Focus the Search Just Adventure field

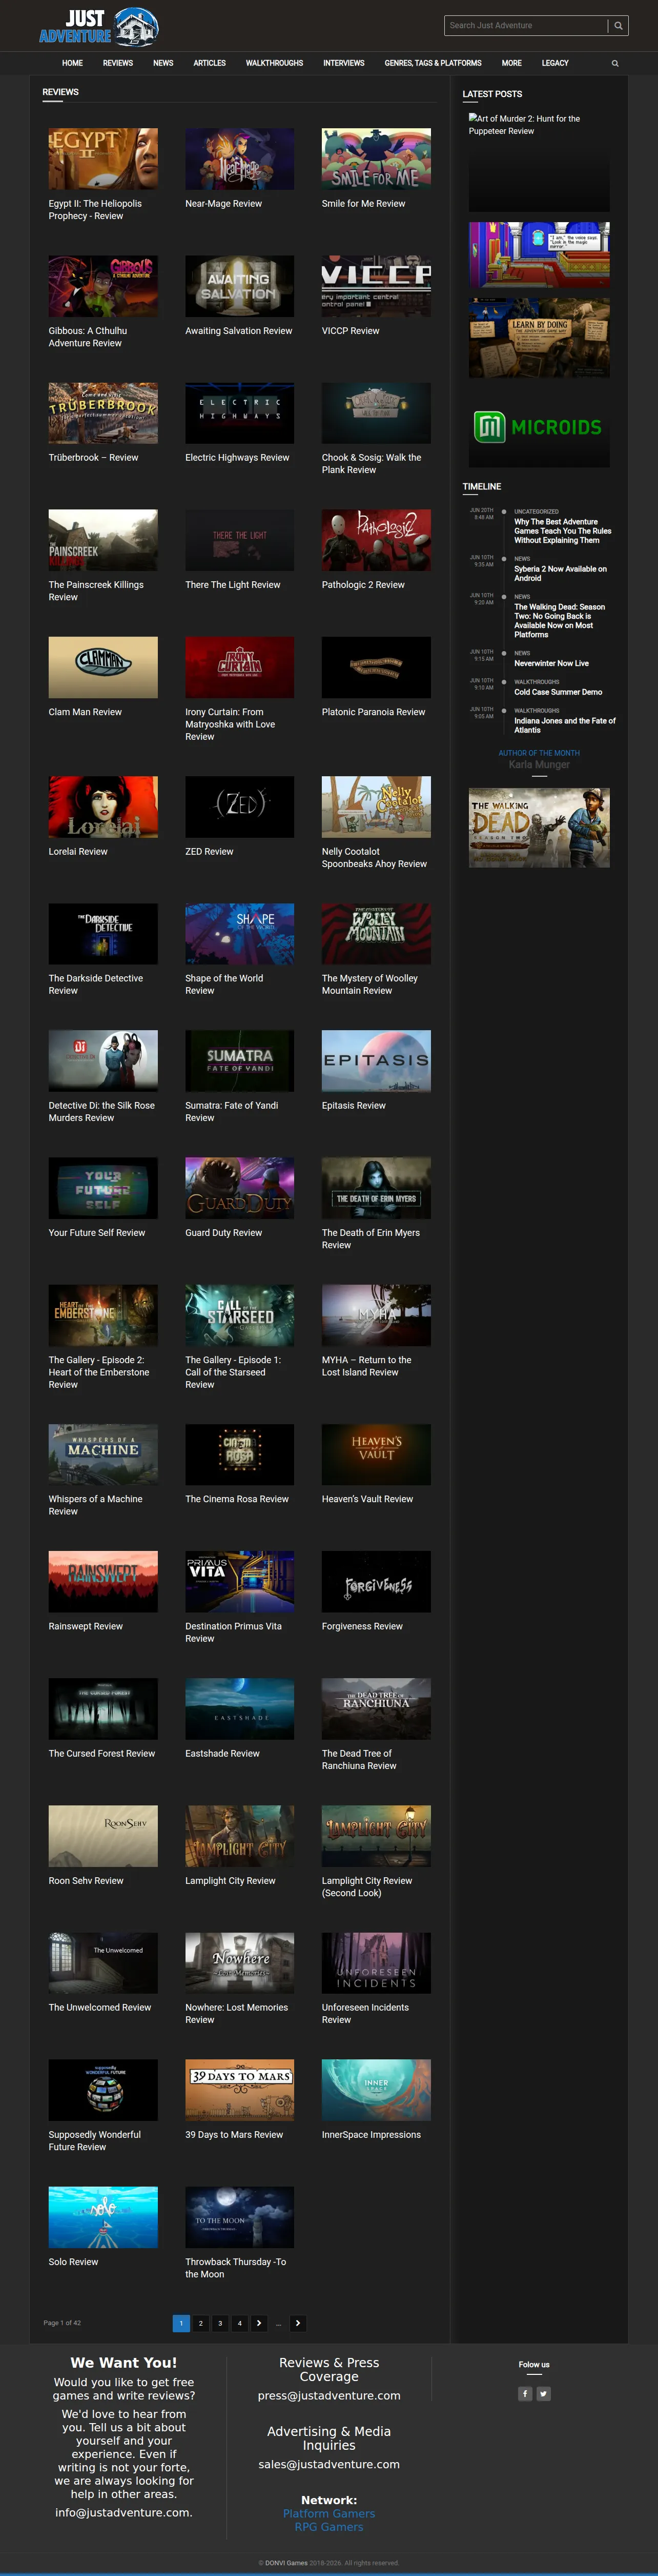pyautogui.click(x=526, y=26)
